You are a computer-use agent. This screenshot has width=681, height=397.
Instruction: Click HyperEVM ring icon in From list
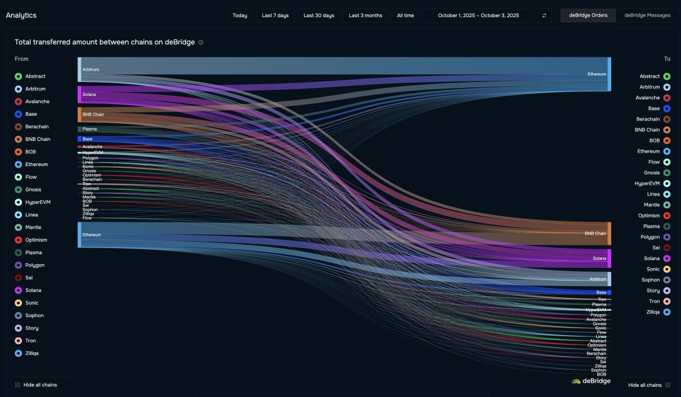point(18,202)
